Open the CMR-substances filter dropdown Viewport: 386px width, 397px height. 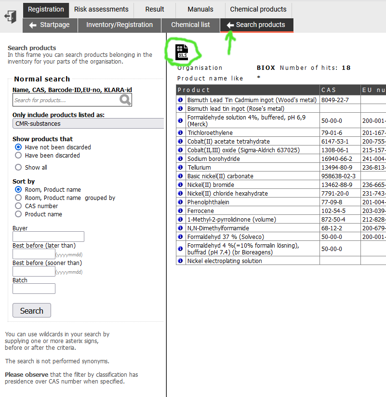coord(88,123)
